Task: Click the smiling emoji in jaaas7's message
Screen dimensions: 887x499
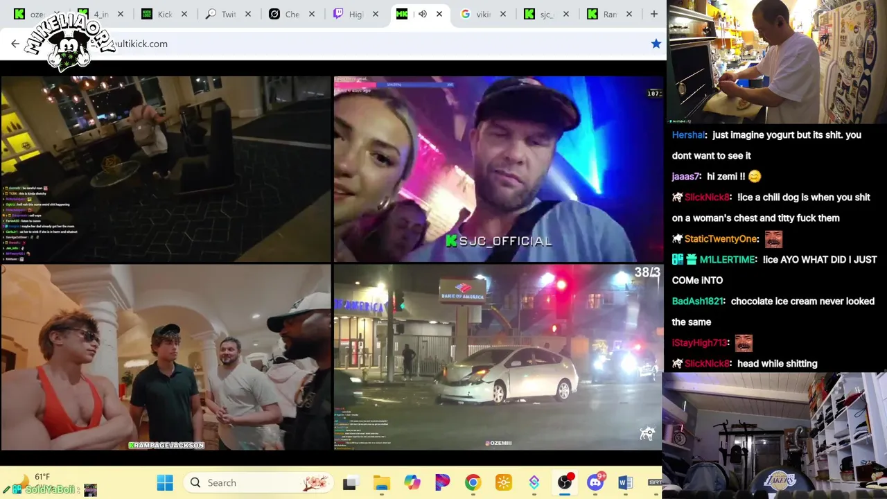Action: (754, 177)
